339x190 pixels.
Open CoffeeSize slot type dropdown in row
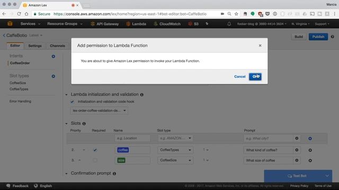175,160
